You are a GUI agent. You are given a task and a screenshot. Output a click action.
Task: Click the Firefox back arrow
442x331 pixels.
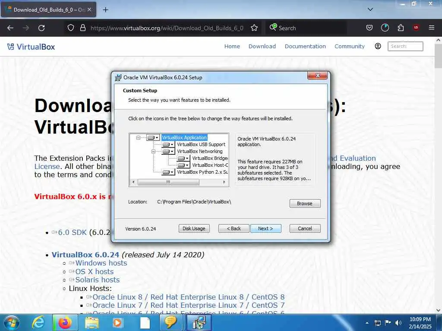10,28
